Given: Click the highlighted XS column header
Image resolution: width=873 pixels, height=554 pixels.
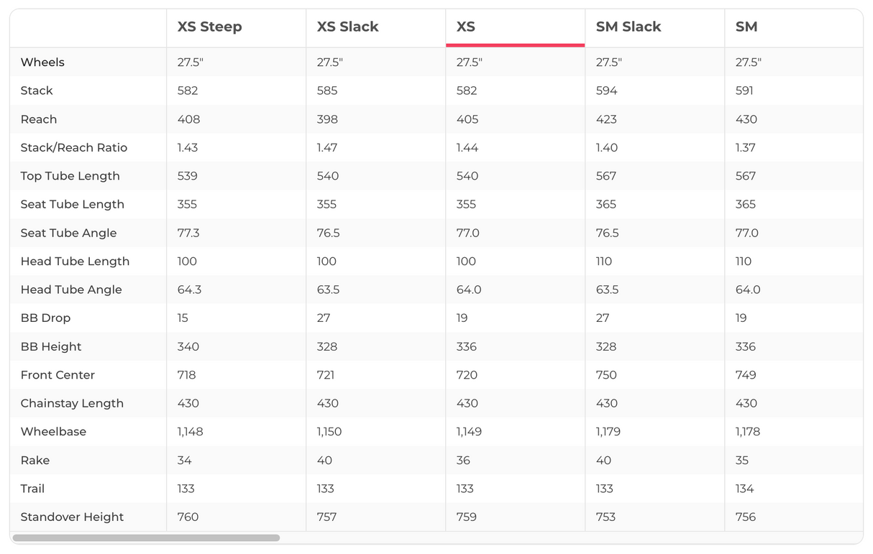Looking at the screenshot, I should click(x=466, y=27).
